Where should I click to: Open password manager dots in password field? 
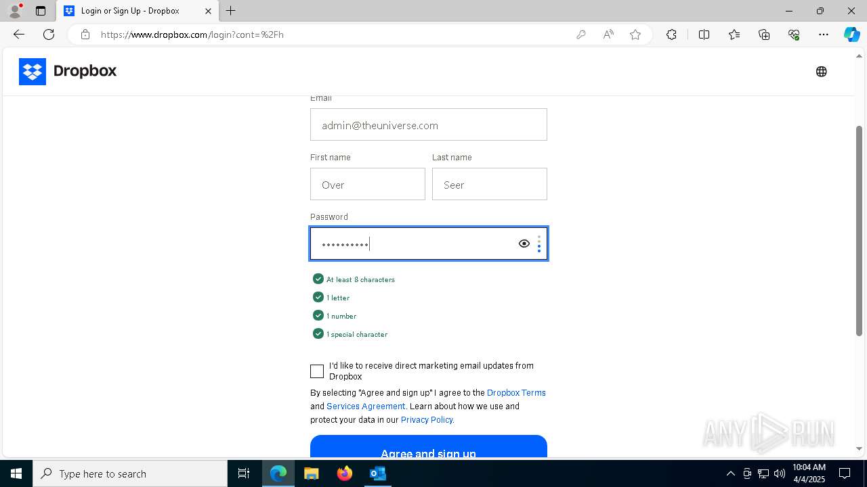(539, 243)
